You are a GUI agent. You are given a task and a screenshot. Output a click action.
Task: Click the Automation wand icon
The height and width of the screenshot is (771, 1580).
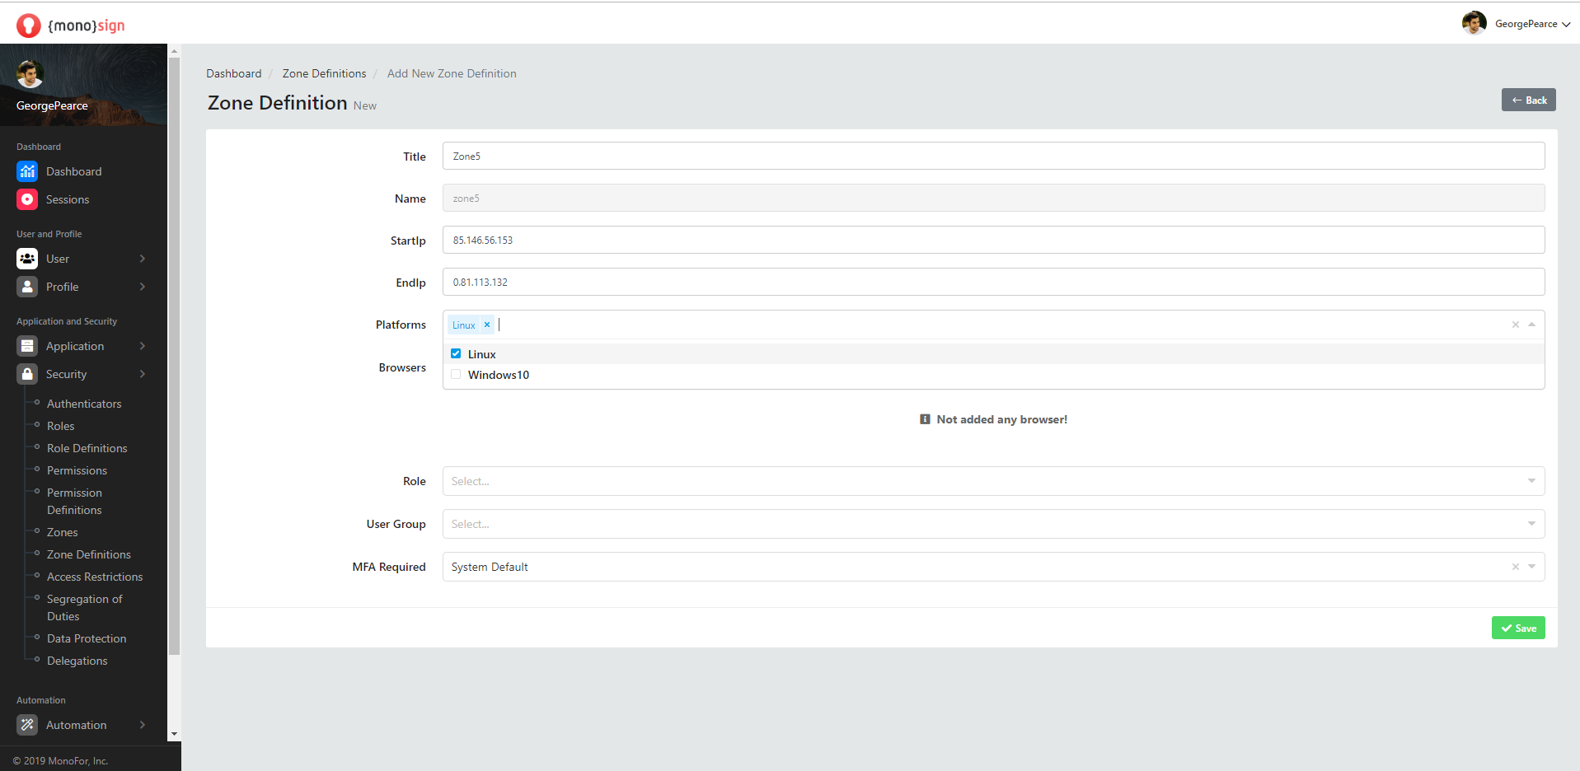[27, 725]
